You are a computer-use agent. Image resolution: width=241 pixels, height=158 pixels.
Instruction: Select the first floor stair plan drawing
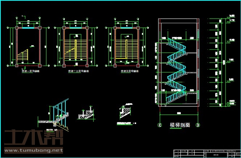click(x=28, y=45)
